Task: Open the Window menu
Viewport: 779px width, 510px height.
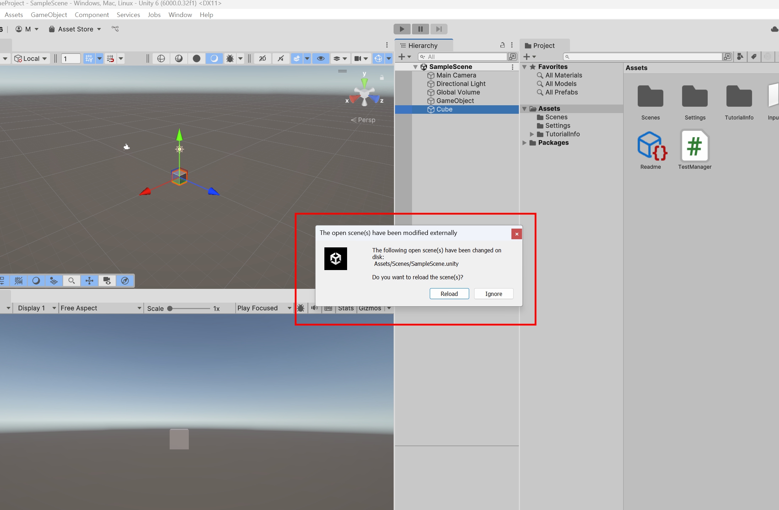Action: click(180, 15)
